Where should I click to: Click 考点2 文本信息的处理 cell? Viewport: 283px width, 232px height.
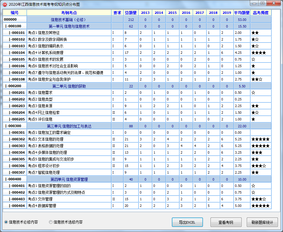pyautogui.click(x=69, y=139)
